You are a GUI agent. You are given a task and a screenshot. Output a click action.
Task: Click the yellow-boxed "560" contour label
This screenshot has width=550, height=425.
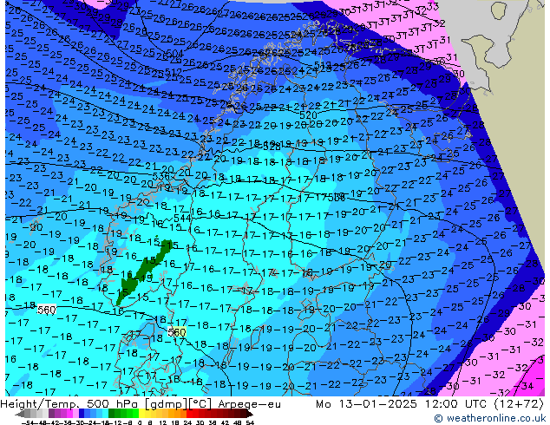[x=176, y=331]
